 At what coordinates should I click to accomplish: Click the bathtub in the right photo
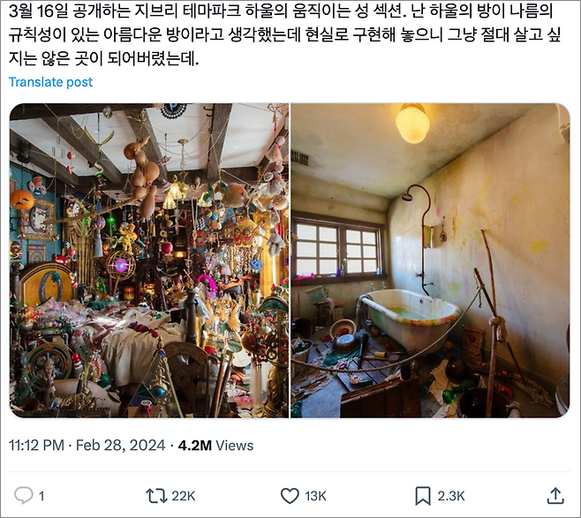411,319
